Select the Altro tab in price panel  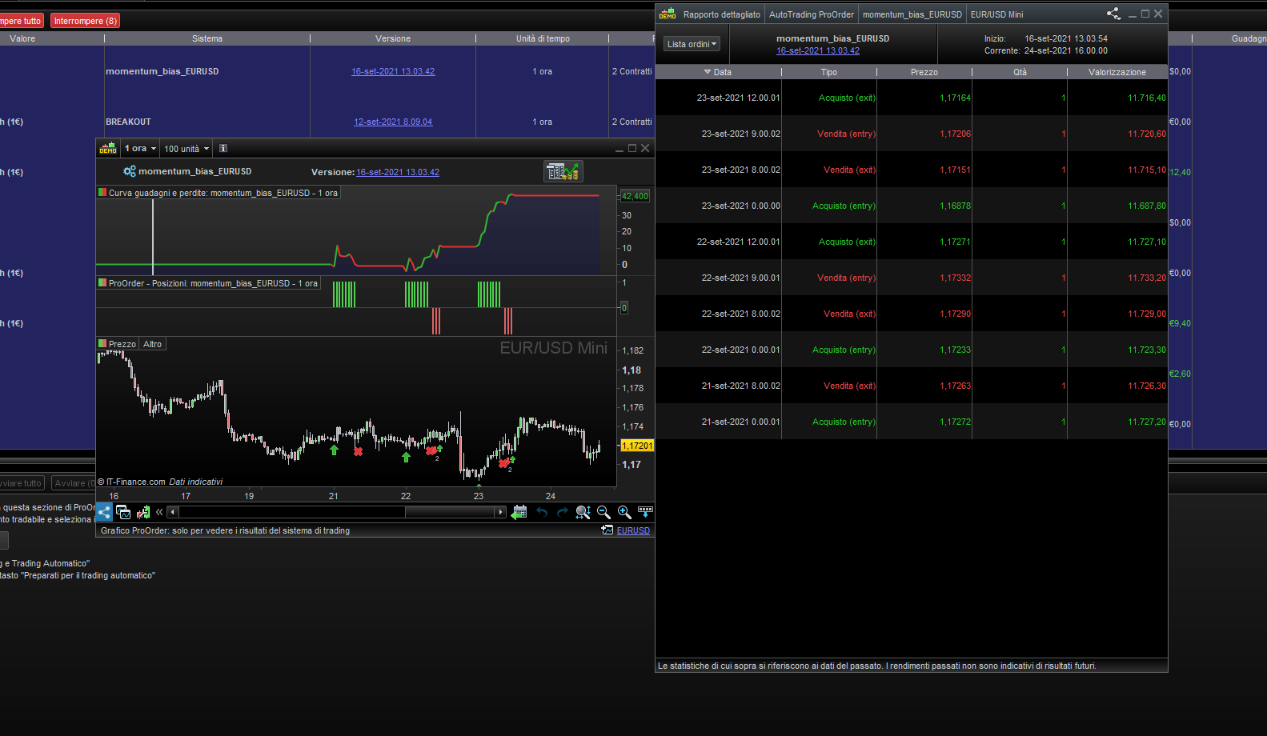tap(152, 344)
